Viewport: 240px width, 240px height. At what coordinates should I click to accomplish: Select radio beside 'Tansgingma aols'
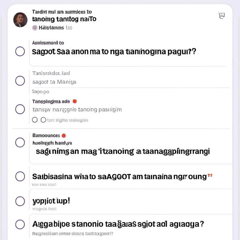(20, 109)
